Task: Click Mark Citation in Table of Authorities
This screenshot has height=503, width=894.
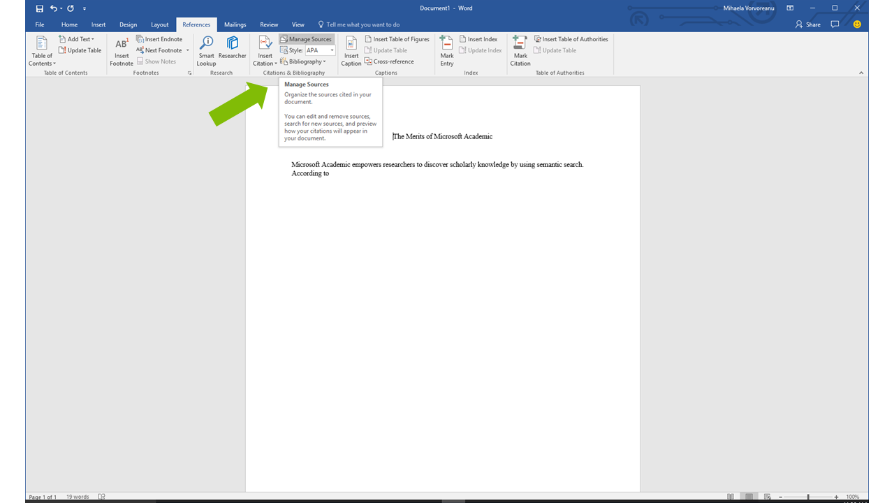Action: 520,50
